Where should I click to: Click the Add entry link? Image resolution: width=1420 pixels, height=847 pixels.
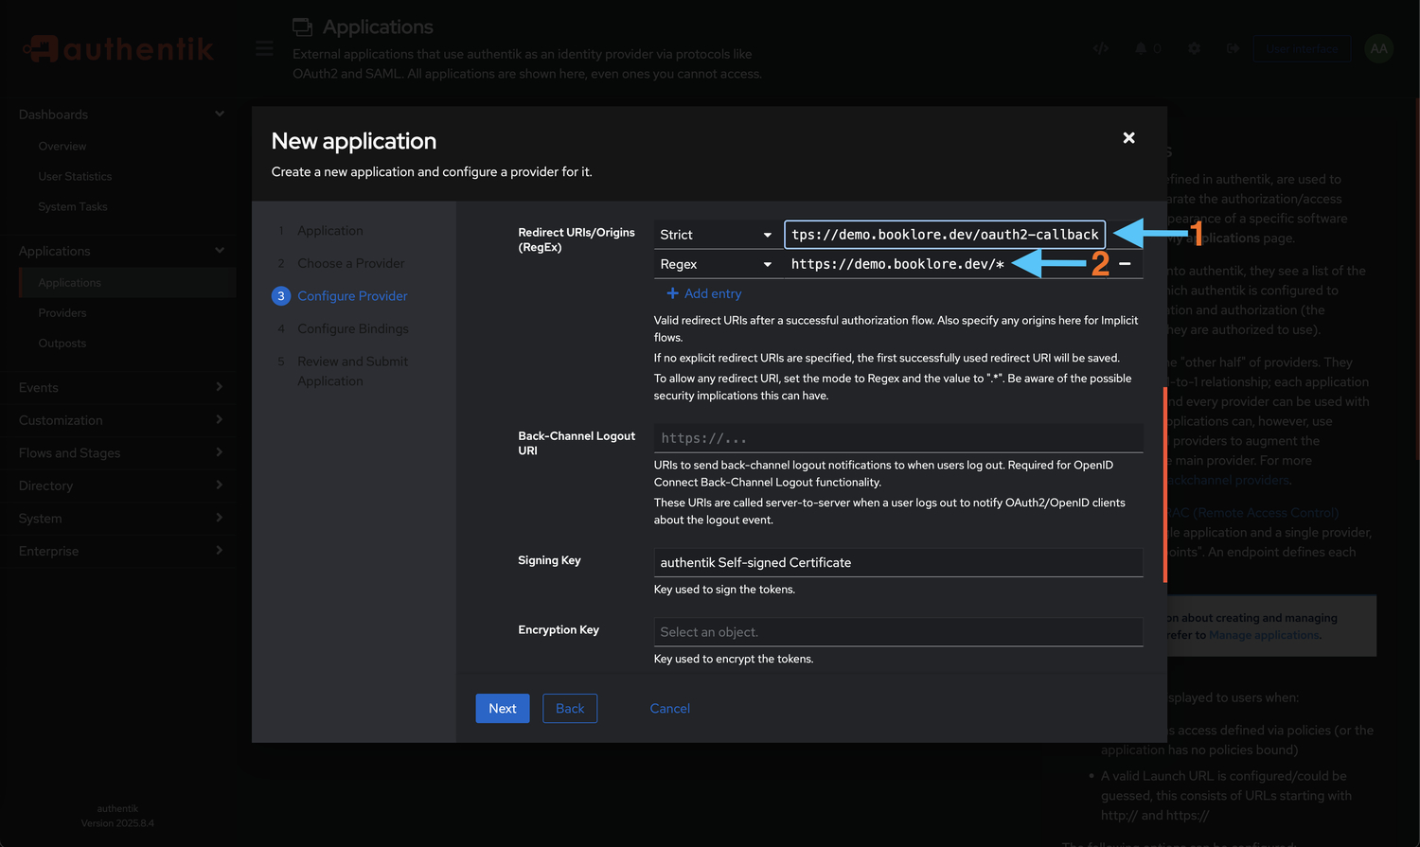[704, 294]
